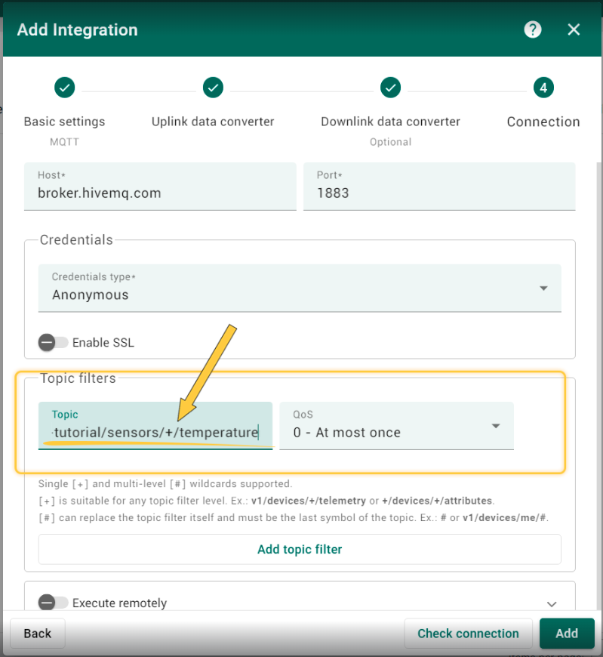The width and height of the screenshot is (603, 657).
Task: Click the 'Single [+] and multi-level [#] wildcards supported.' text
Action: pyautogui.click(x=165, y=484)
